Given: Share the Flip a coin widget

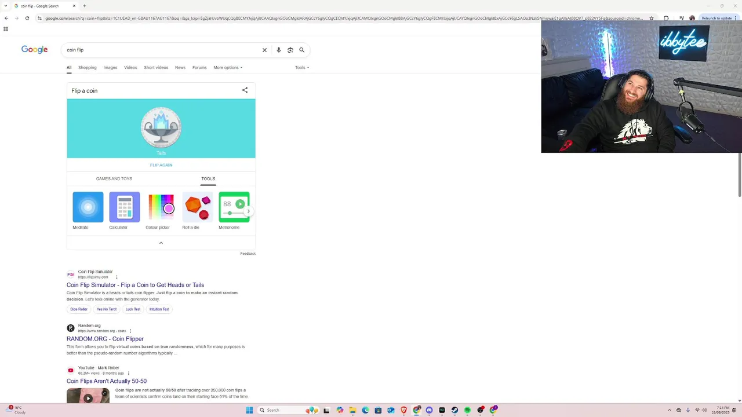Looking at the screenshot, I should 245,90.
